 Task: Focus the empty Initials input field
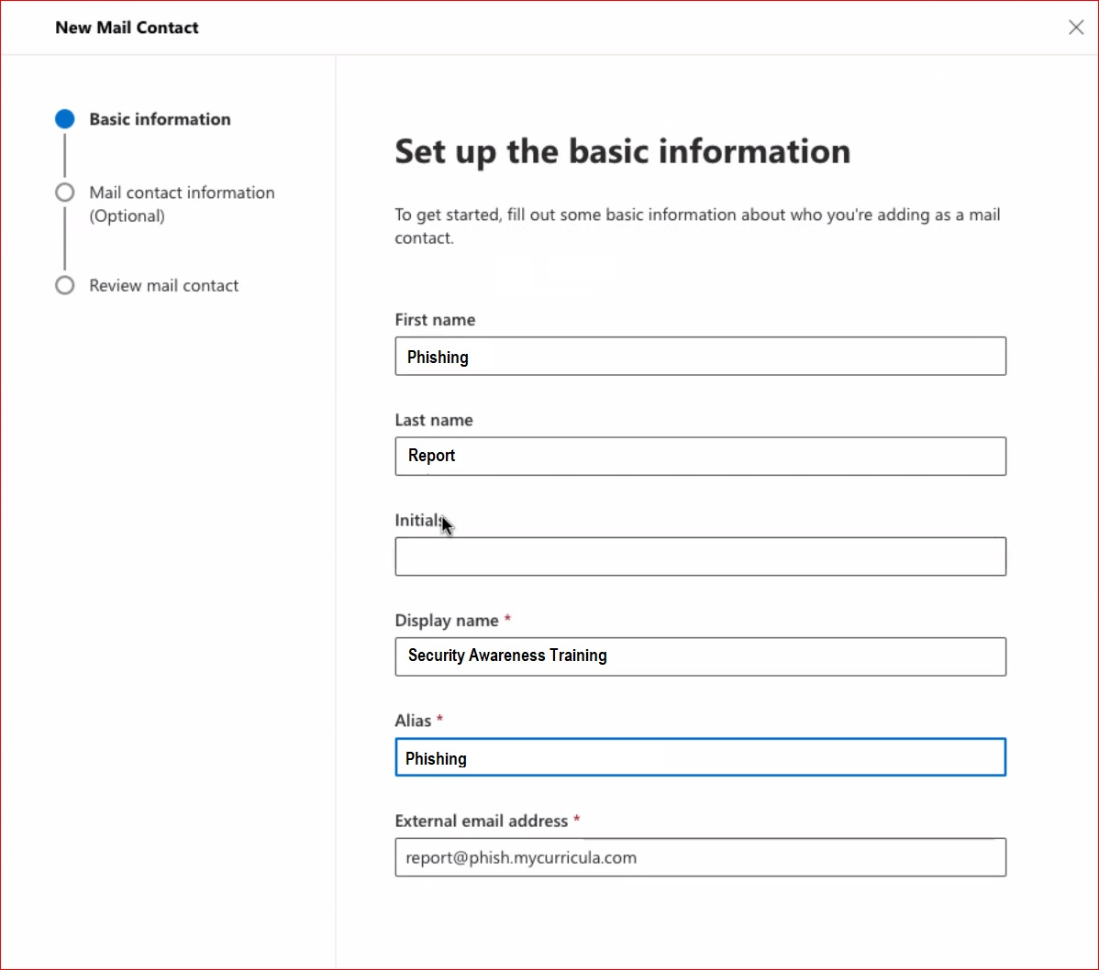(x=700, y=557)
